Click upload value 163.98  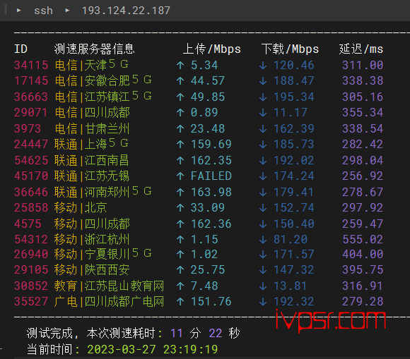(211, 192)
